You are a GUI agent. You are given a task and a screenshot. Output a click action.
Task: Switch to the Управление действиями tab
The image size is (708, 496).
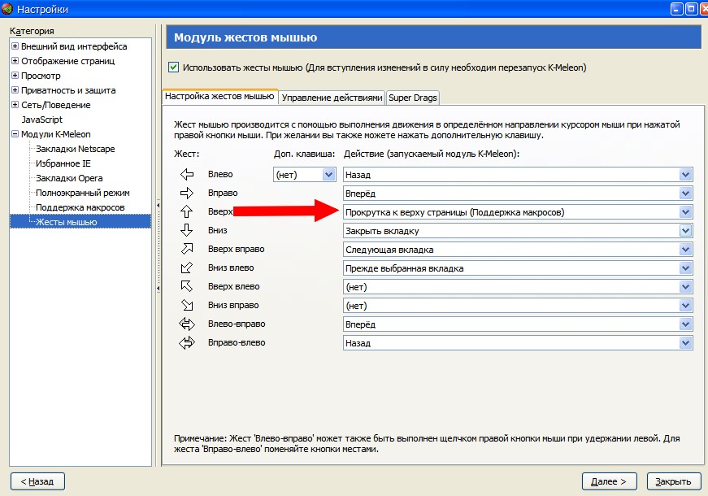[x=332, y=98]
